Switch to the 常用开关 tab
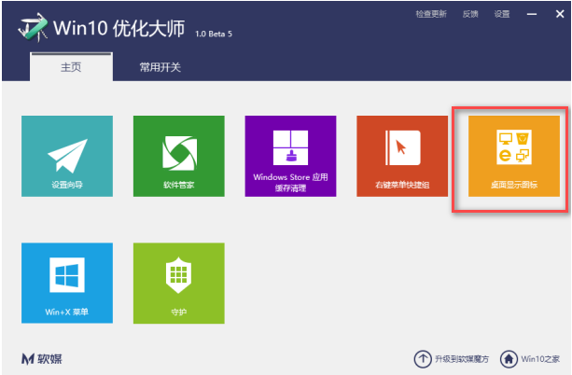The width and height of the screenshot is (572, 375). (x=160, y=67)
